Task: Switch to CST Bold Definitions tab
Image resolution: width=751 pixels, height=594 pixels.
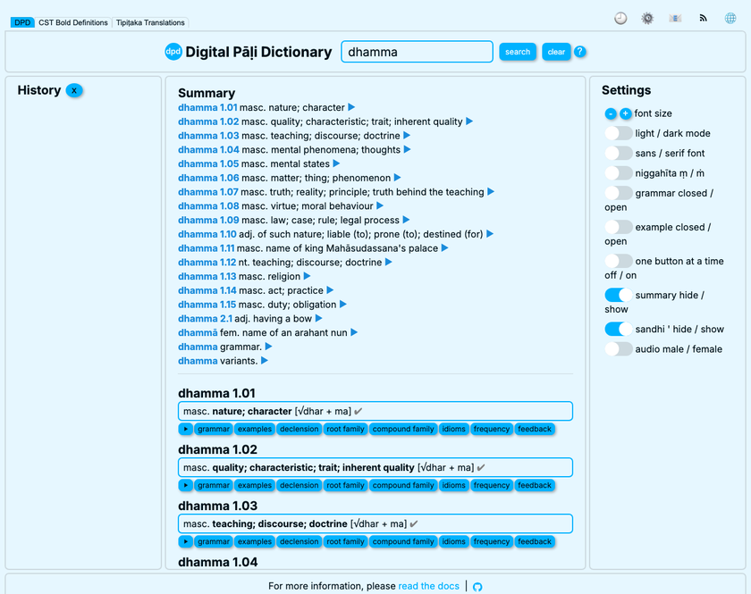Action: 73,22
